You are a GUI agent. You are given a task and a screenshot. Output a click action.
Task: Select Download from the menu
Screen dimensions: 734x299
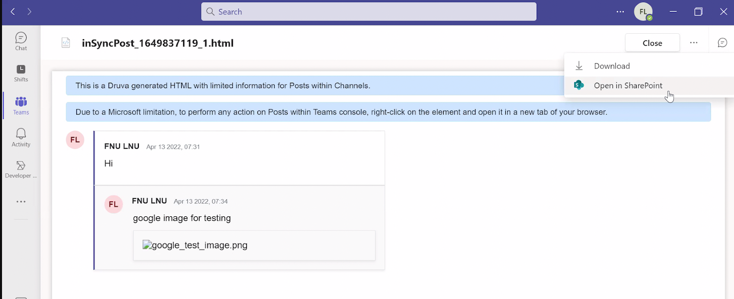(x=611, y=66)
